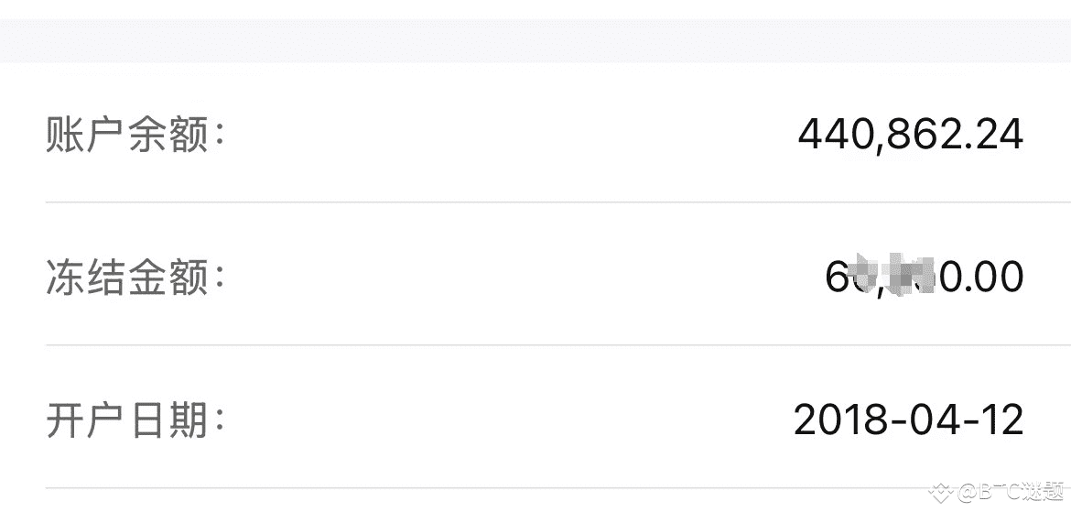Viewport: 1071px width, 512px height.
Task: Select the frozen amount ending in 0.00
Action: click(925, 278)
